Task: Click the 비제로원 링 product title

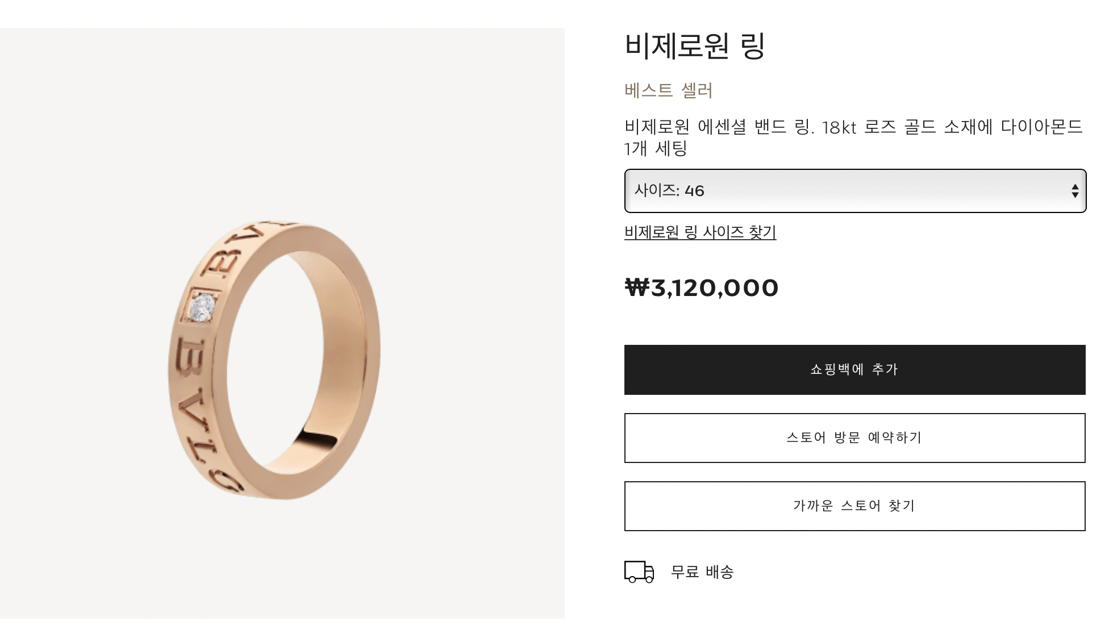Action: click(x=695, y=45)
